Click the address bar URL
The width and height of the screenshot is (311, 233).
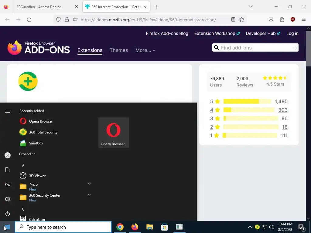click(148, 20)
